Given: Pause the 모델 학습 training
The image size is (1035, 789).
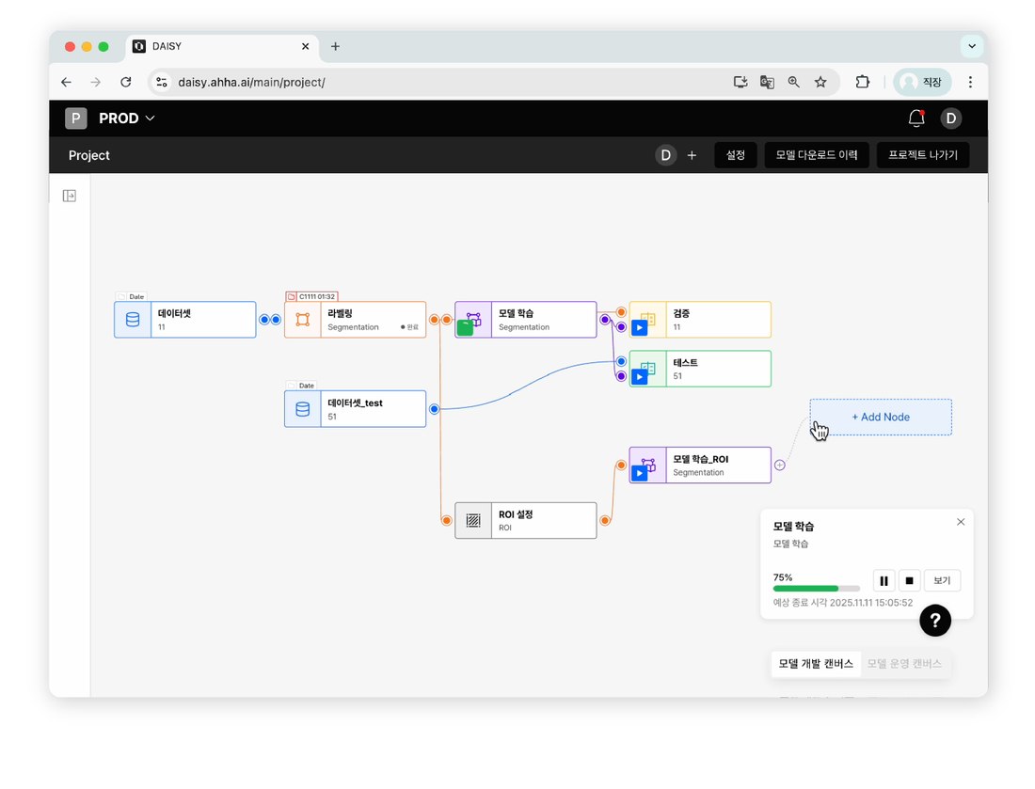Looking at the screenshot, I should point(884,580).
